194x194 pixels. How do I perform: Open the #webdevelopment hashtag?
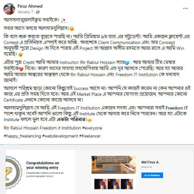[60, 136]
